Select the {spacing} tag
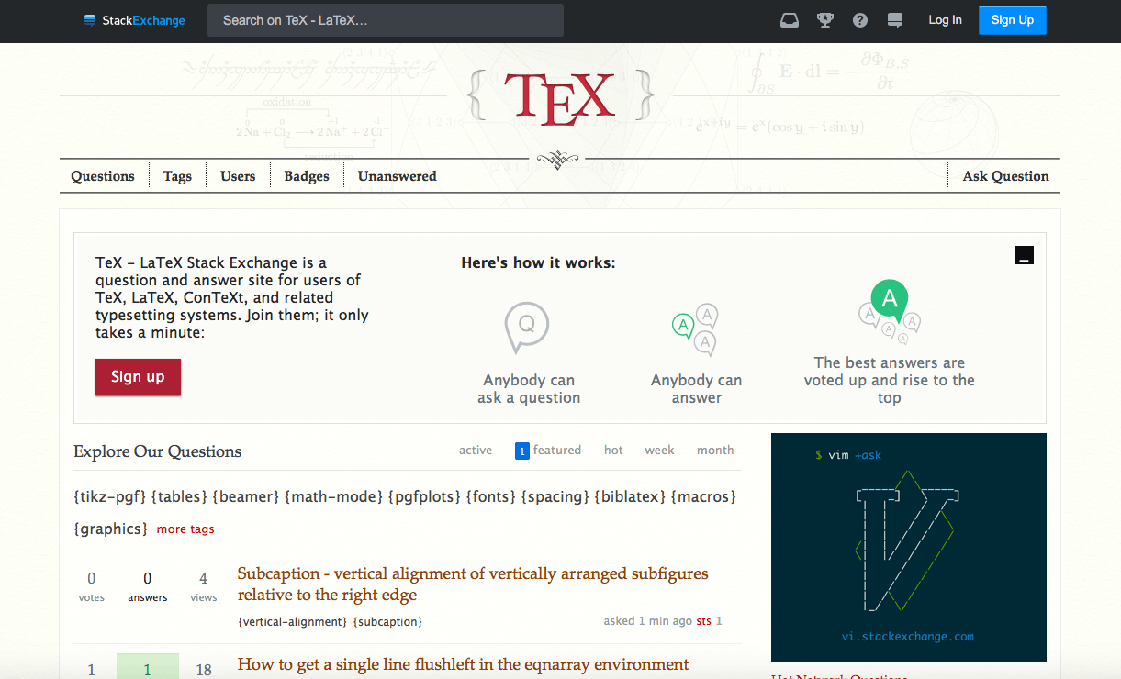1121x679 pixels. click(555, 496)
